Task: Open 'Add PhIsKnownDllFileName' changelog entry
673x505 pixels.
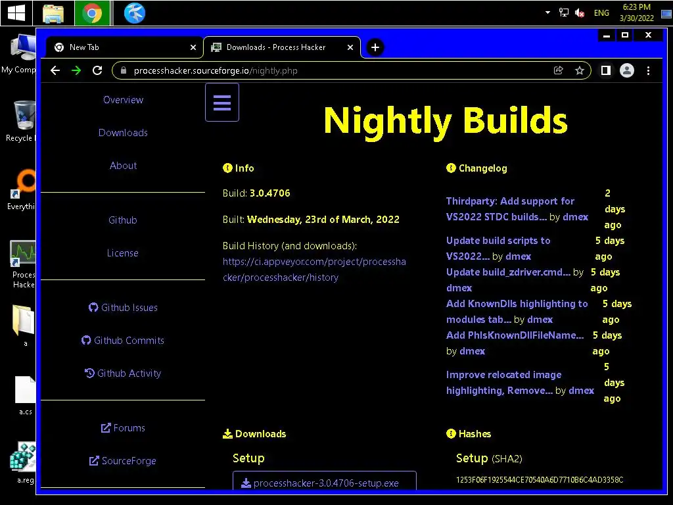Action: (515, 335)
